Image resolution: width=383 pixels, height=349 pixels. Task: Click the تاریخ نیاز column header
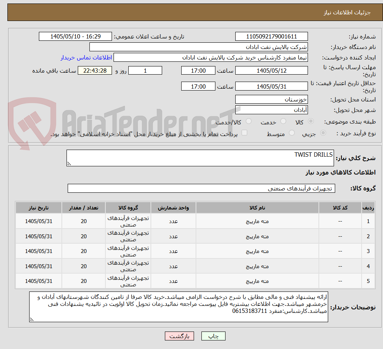(x=38, y=208)
